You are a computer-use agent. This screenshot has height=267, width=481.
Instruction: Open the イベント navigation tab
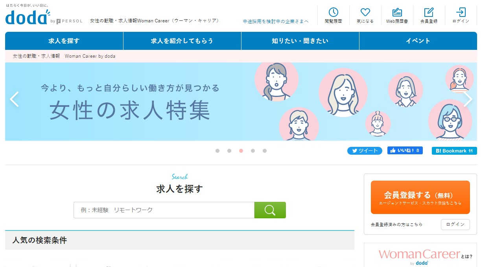click(418, 41)
